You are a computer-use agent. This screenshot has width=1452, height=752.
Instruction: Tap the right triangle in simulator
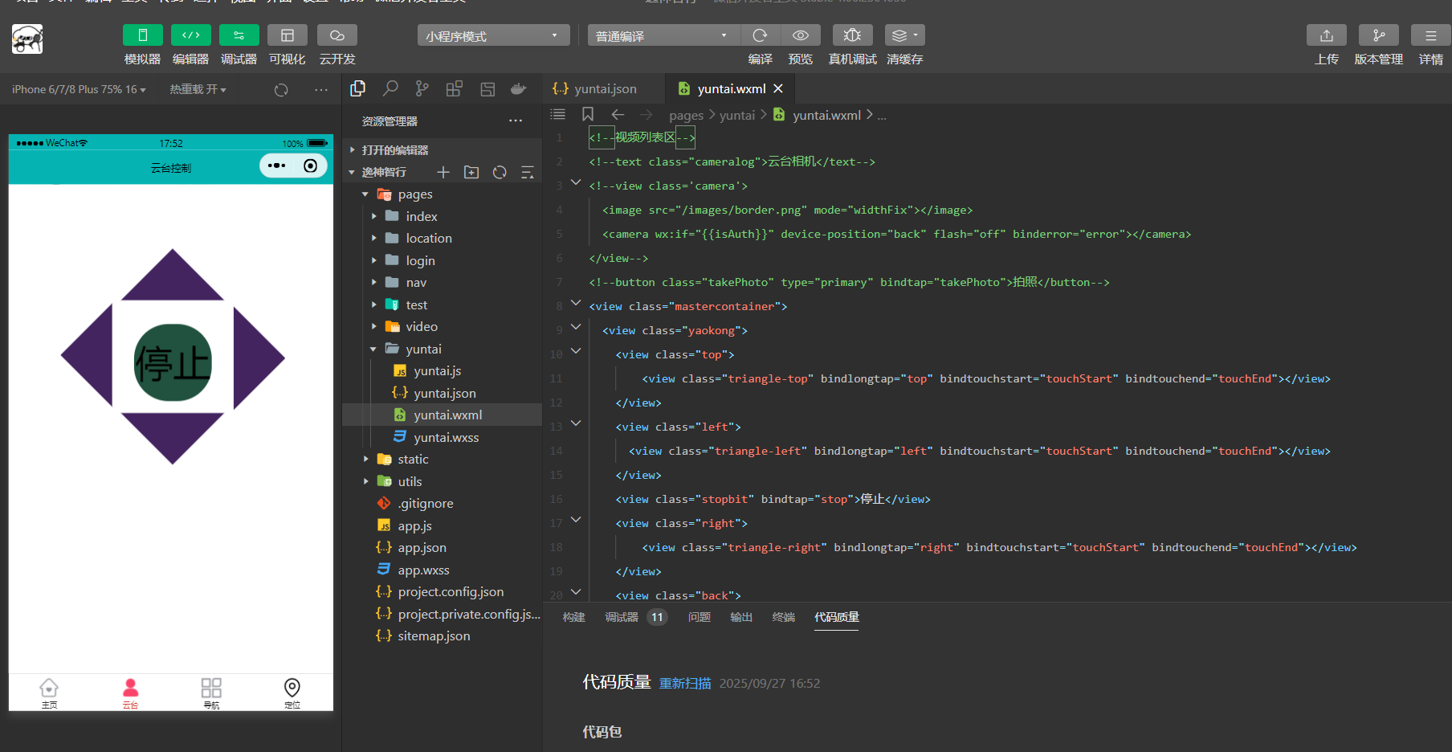257,358
